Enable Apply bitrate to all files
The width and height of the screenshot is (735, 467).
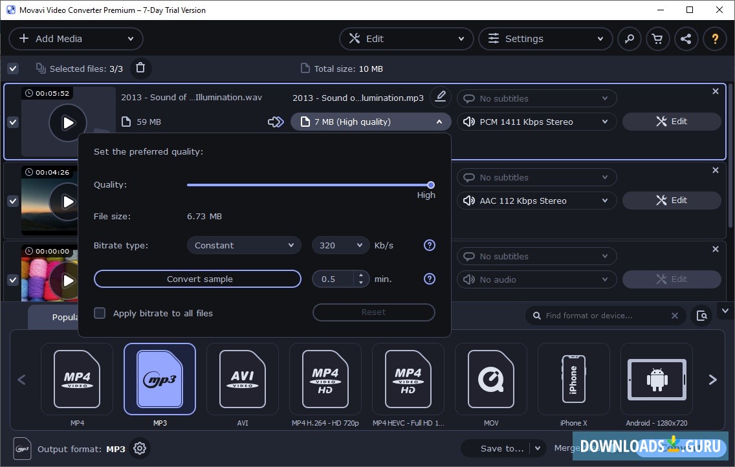point(100,313)
